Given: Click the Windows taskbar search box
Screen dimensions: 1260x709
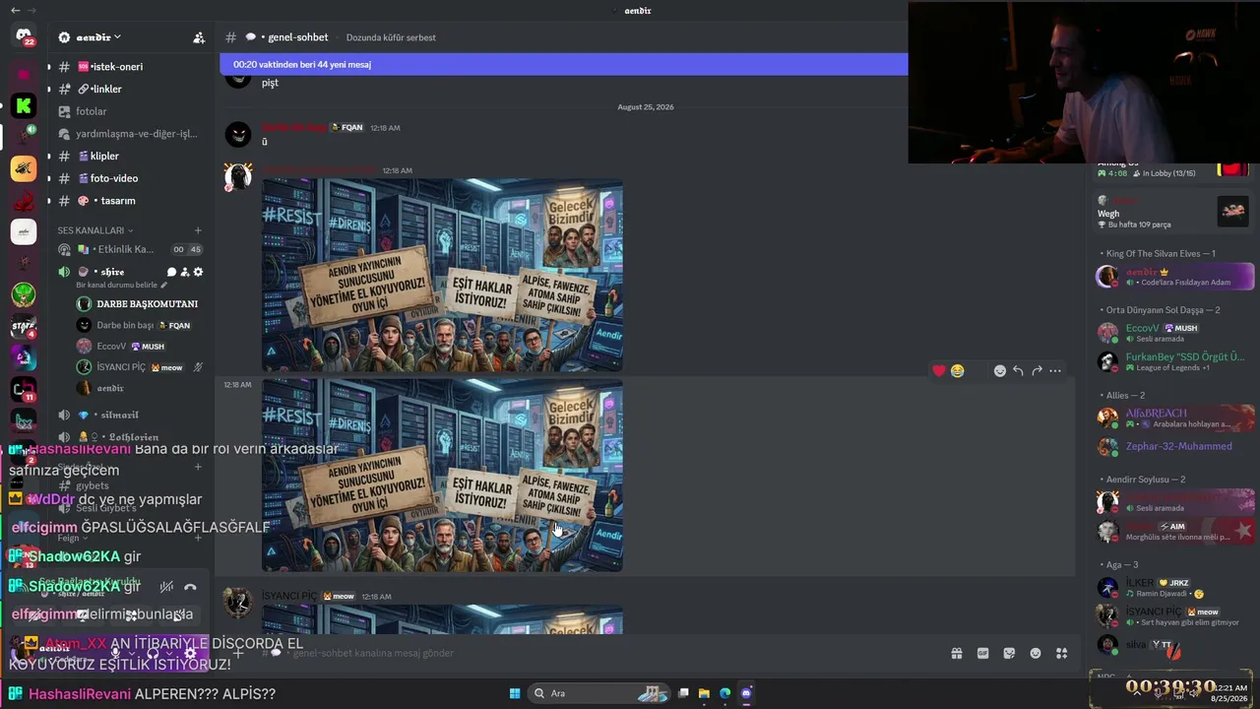Looking at the screenshot, I should (x=598, y=693).
